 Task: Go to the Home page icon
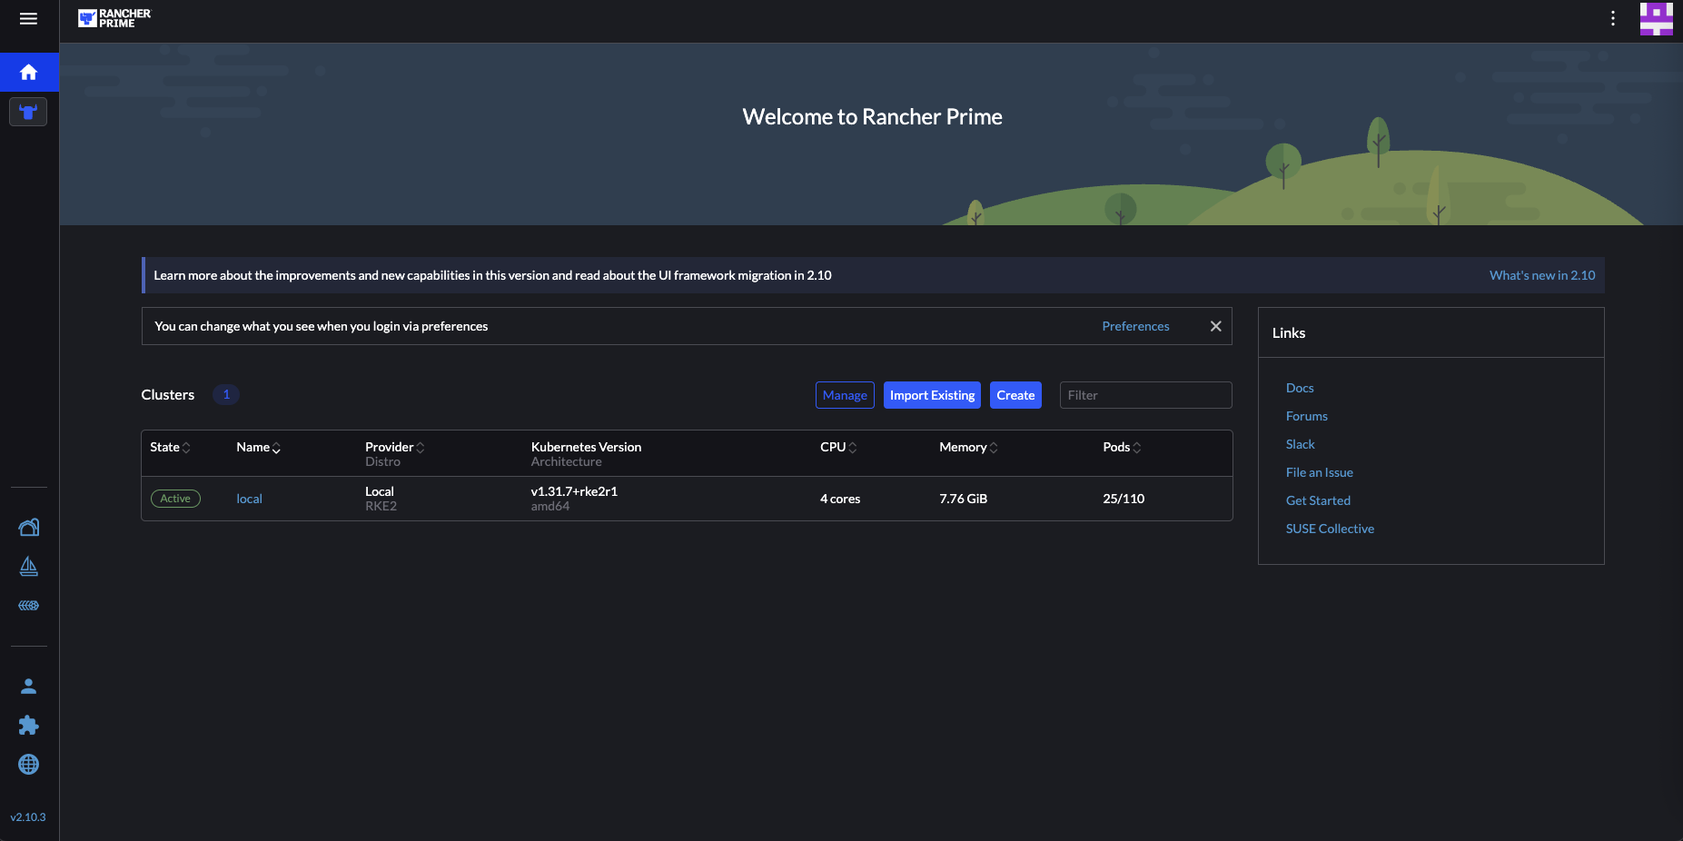pos(29,73)
